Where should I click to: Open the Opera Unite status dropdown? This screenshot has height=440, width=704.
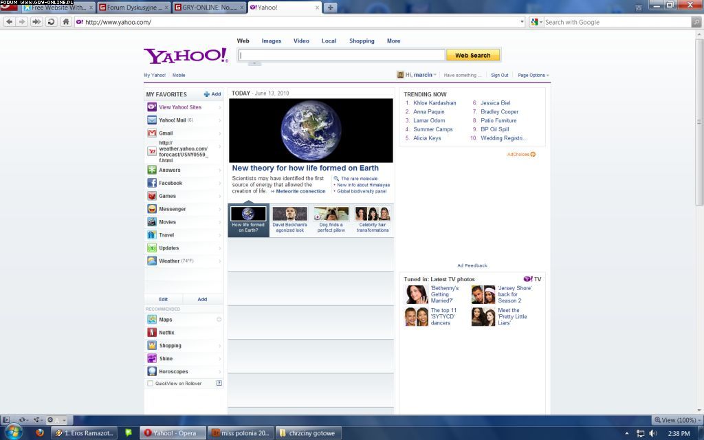[38, 420]
